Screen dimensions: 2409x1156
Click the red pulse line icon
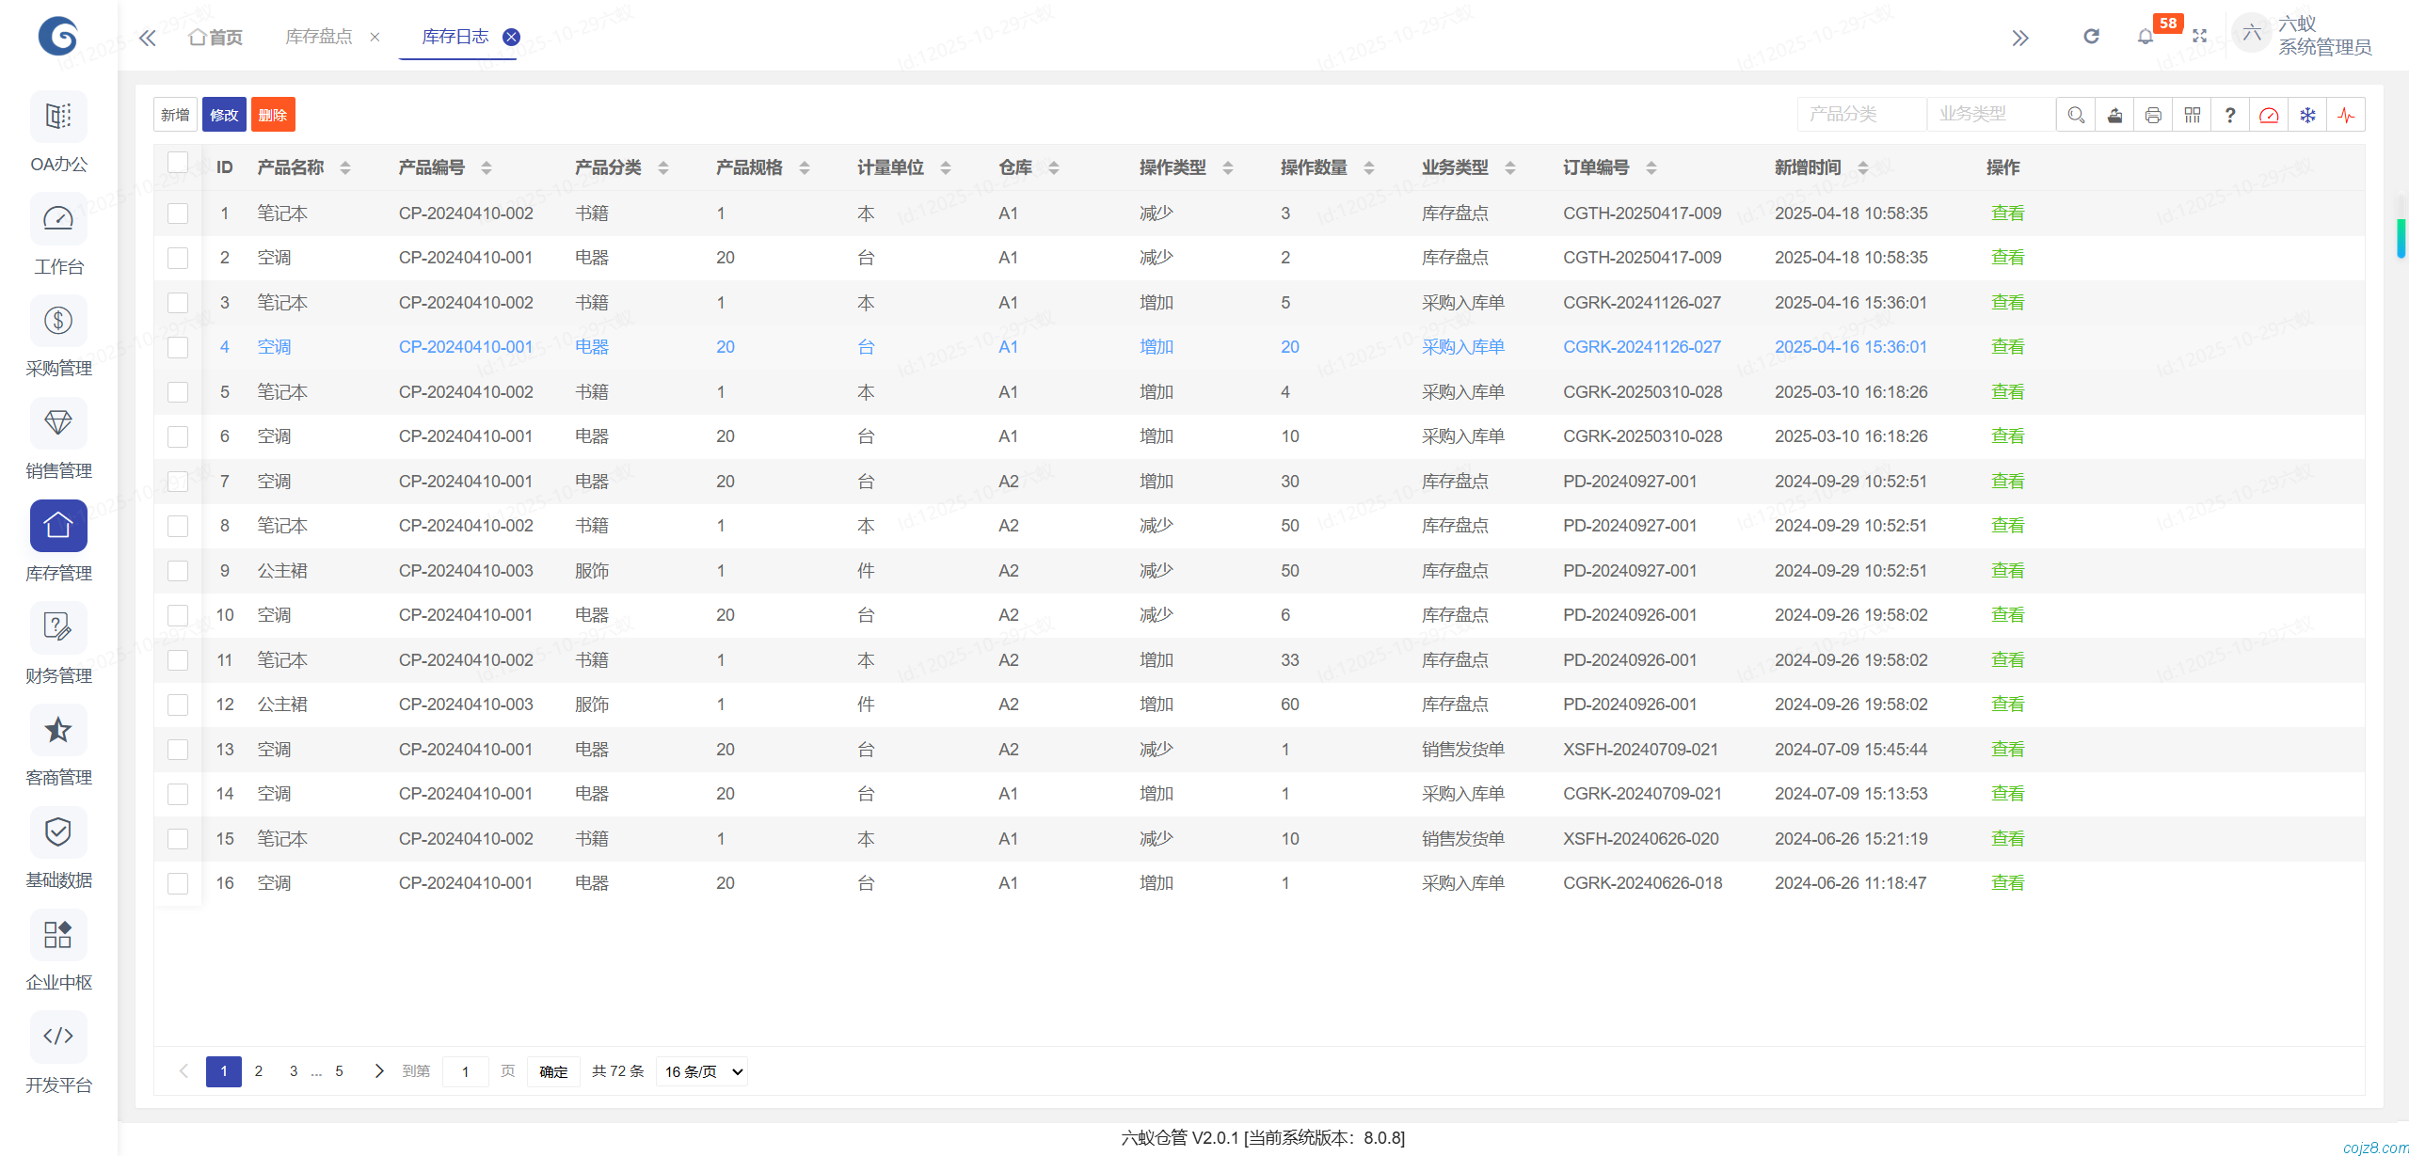click(2346, 115)
